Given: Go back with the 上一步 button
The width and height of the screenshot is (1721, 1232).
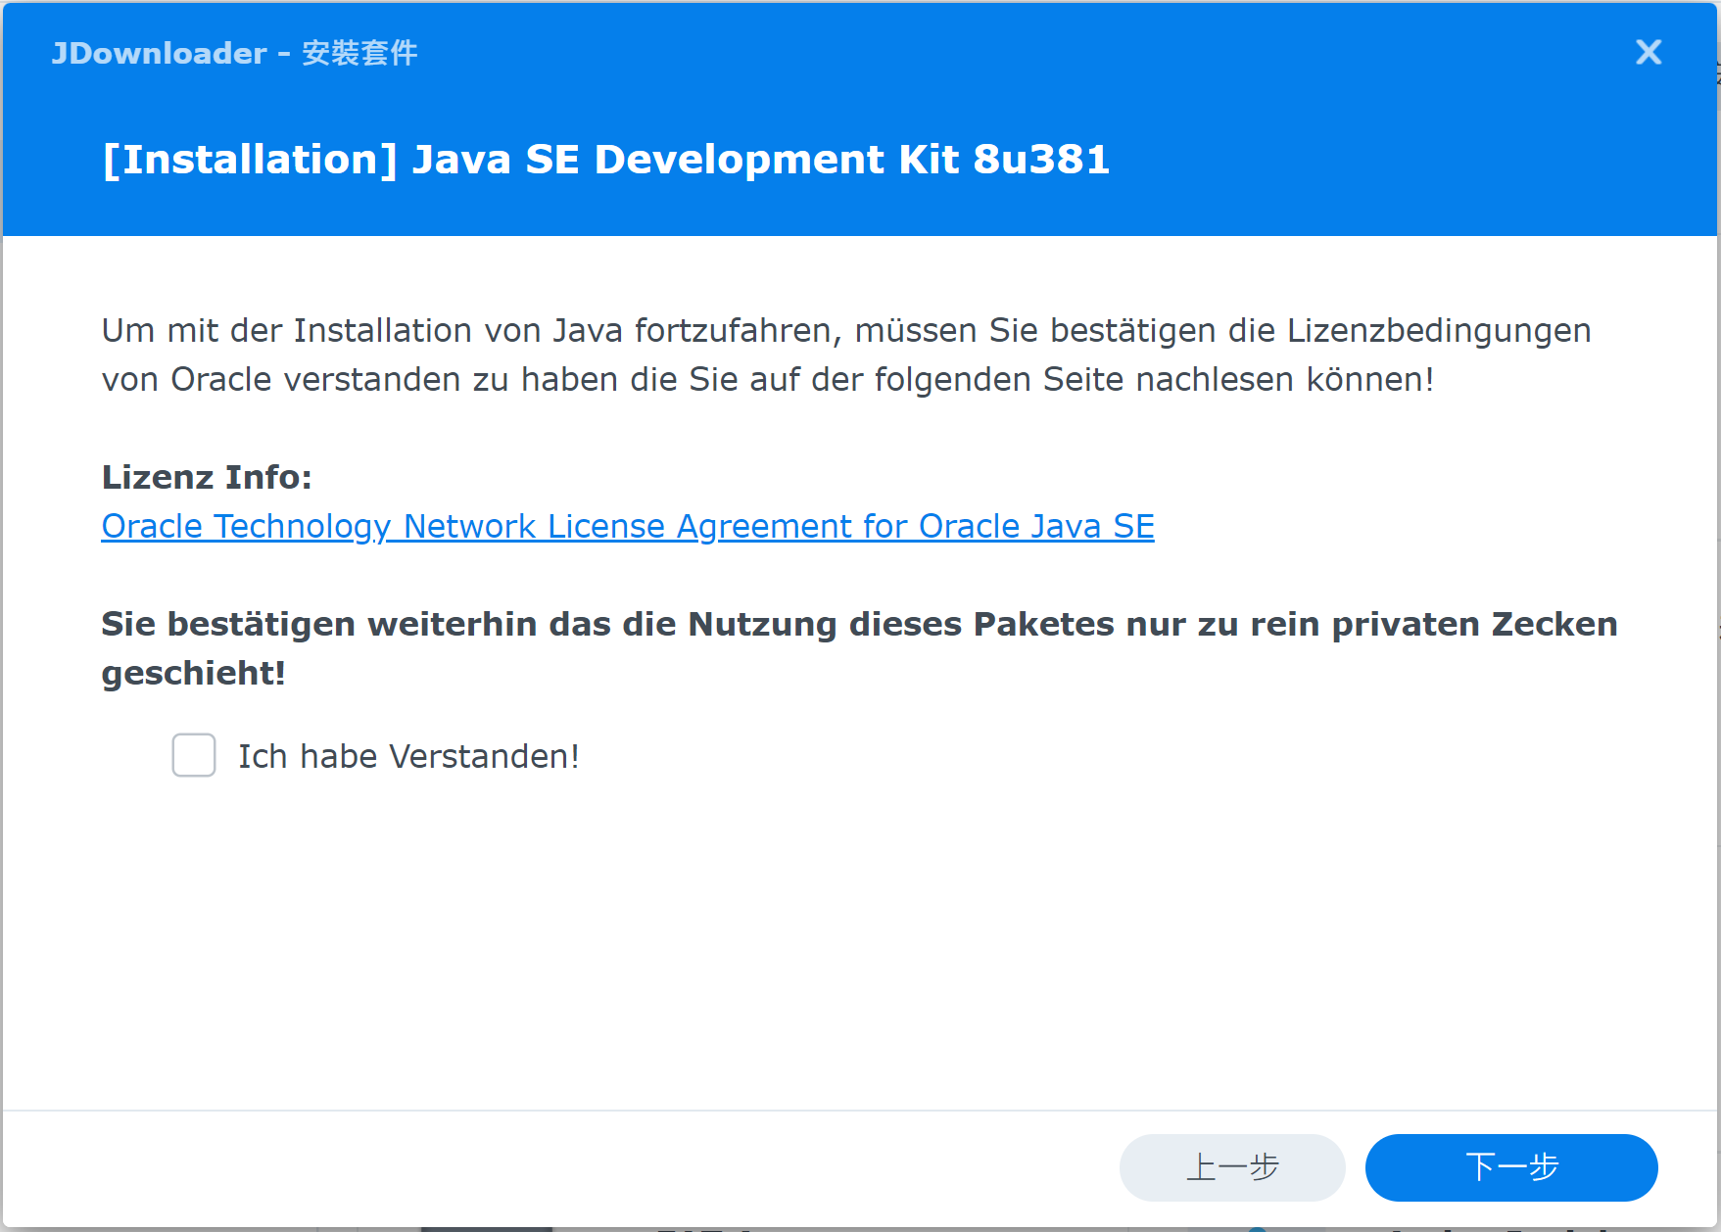Looking at the screenshot, I should tap(1231, 1167).
